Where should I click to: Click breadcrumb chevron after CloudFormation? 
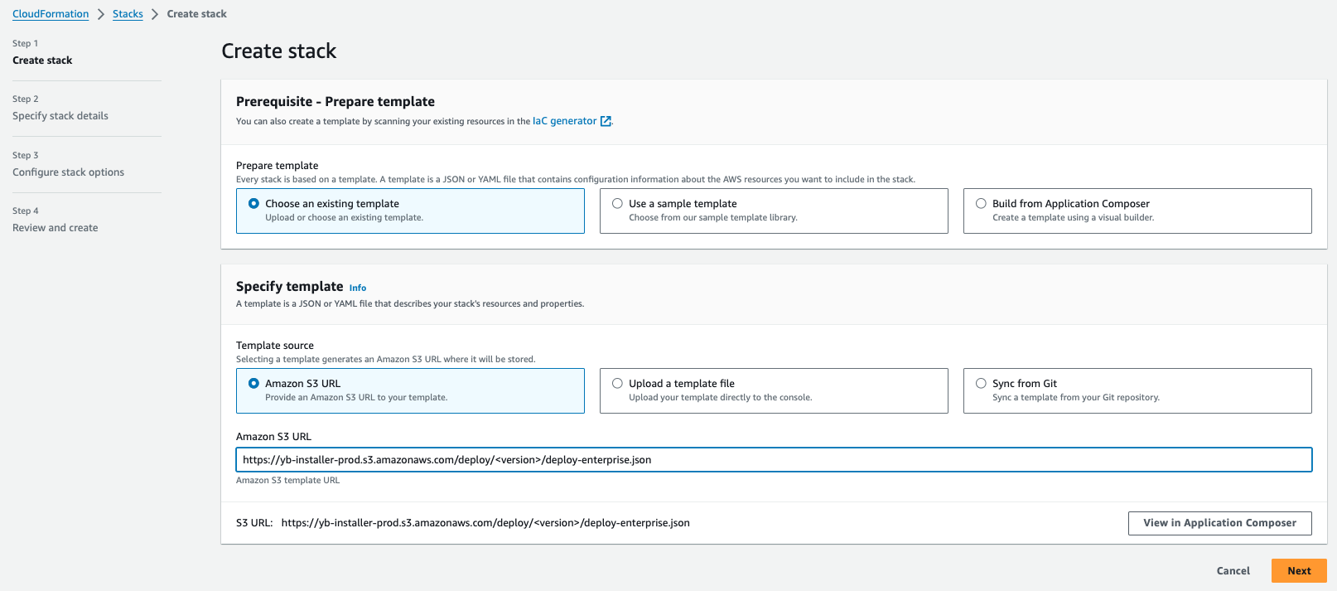[101, 14]
